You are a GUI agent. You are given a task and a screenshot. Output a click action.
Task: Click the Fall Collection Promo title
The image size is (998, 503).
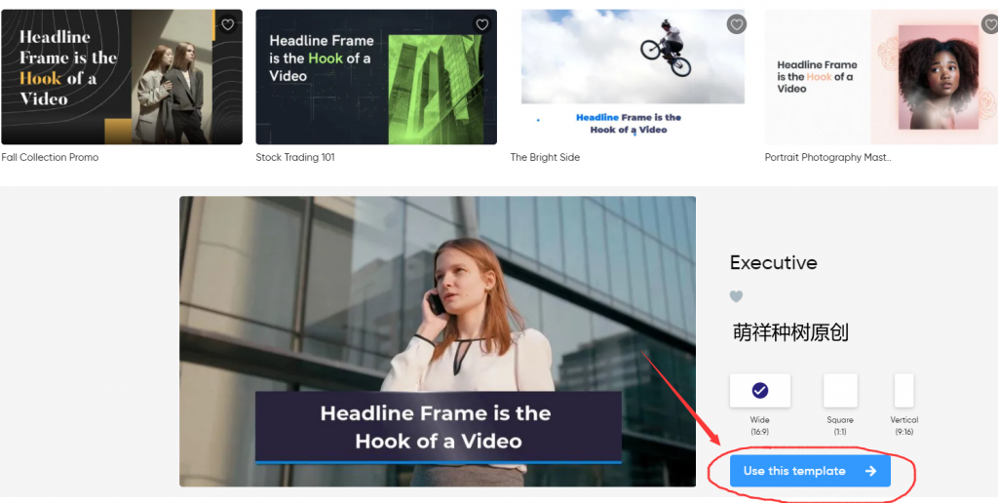pyautogui.click(x=50, y=157)
